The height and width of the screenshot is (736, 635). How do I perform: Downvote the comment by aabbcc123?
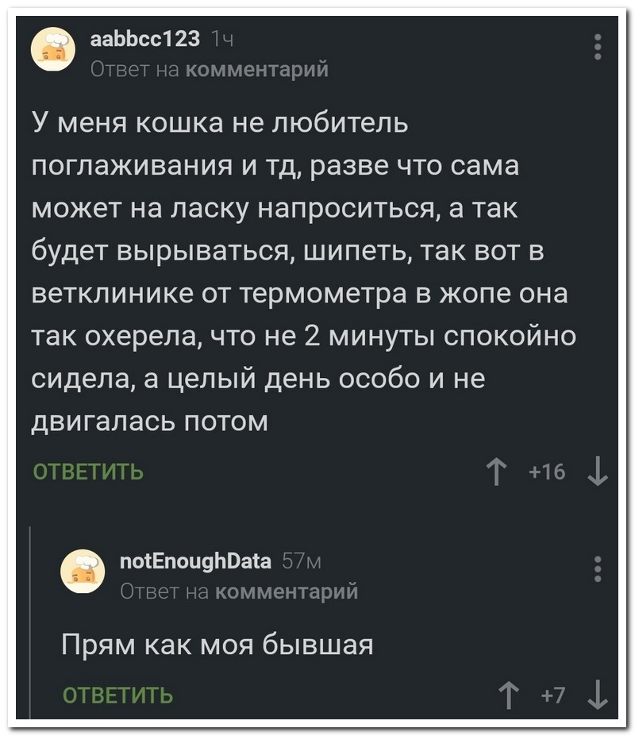(597, 472)
